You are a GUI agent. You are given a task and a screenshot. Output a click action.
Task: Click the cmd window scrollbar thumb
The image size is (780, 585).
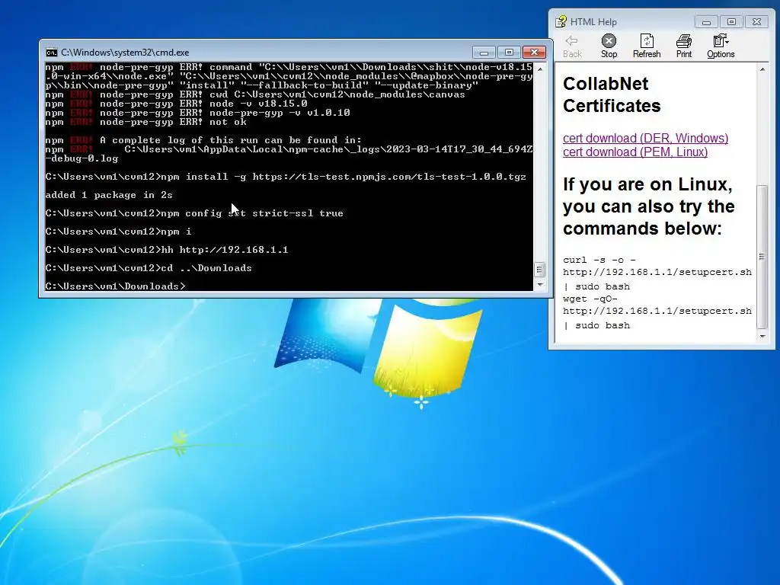[x=540, y=270]
